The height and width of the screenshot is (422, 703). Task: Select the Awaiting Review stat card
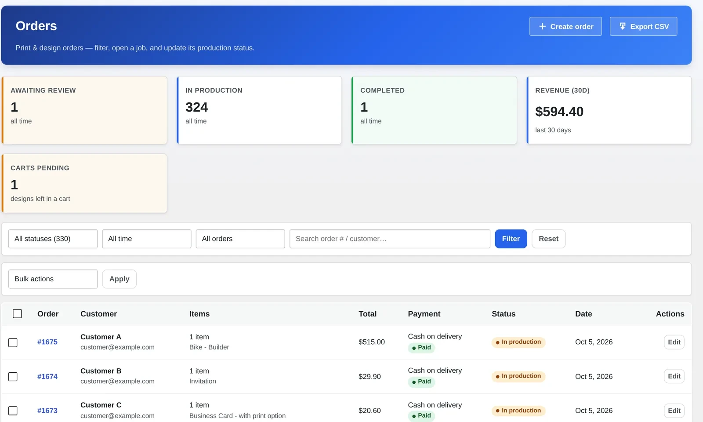[x=84, y=110]
